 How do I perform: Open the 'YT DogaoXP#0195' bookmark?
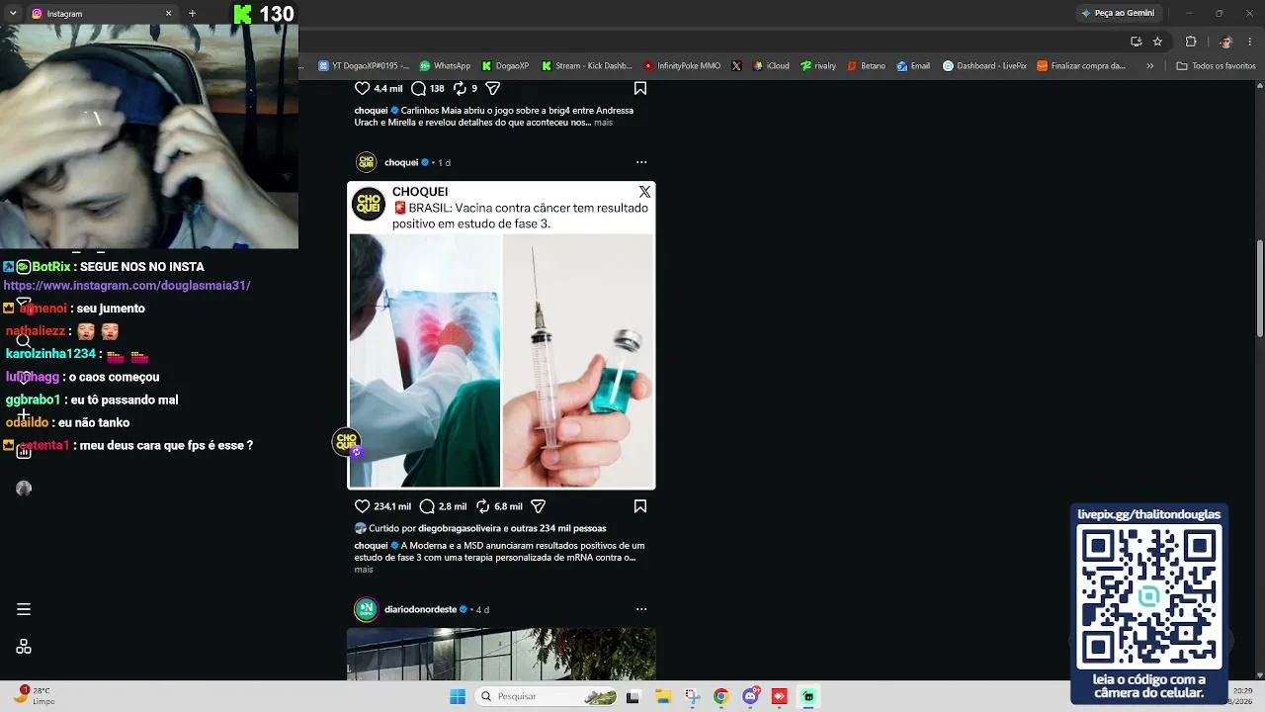[x=363, y=66]
